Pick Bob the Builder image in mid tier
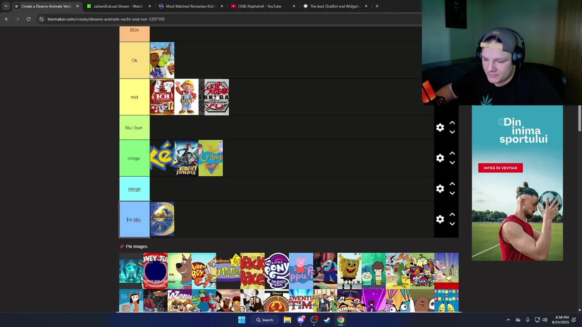This screenshot has width=582, height=327. click(186, 97)
